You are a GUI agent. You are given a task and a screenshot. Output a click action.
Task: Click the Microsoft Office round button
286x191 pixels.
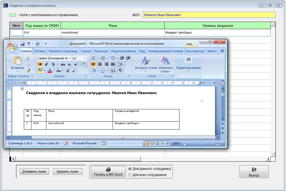(12, 46)
